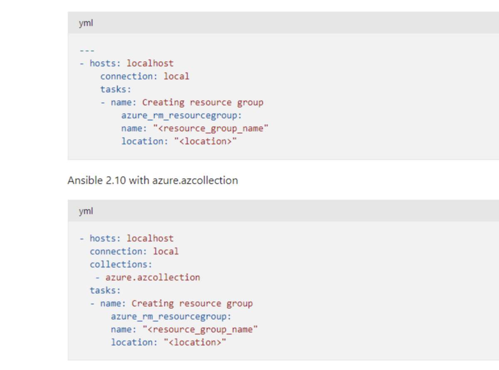Screen dimensions: 499x370
Task: Click the 'yml' label below the Ansible 2.10 heading
Action: tap(86, 211)
